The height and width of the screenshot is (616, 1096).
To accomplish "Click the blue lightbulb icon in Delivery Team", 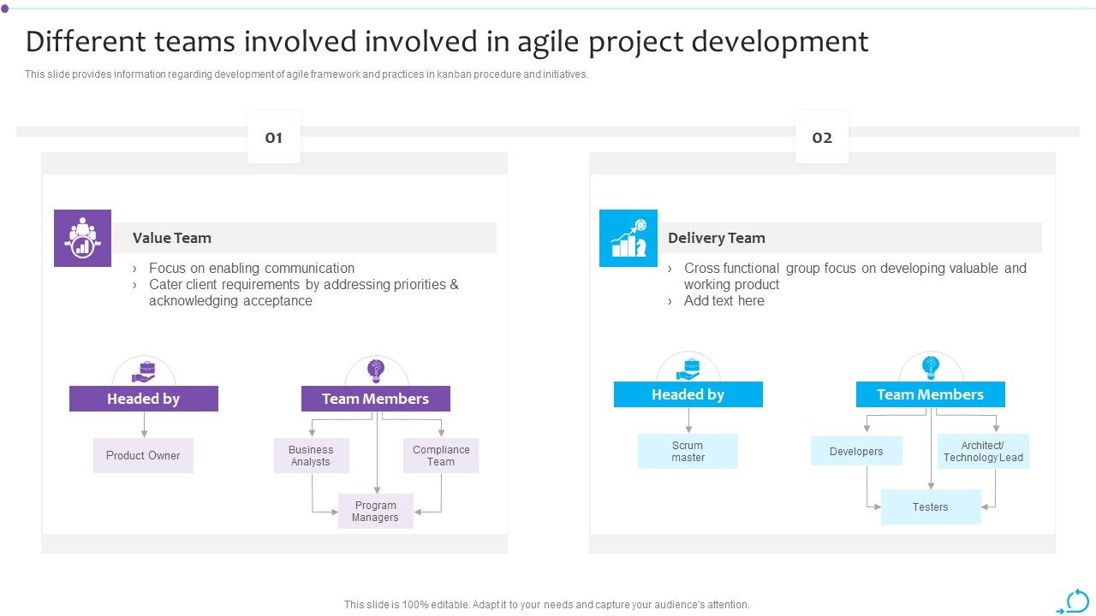I will click(931, 367).
